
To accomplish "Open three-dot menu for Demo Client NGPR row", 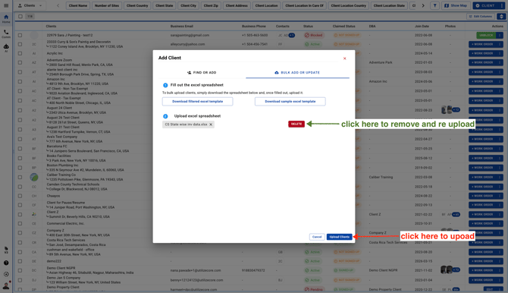I will pos(500,270).
